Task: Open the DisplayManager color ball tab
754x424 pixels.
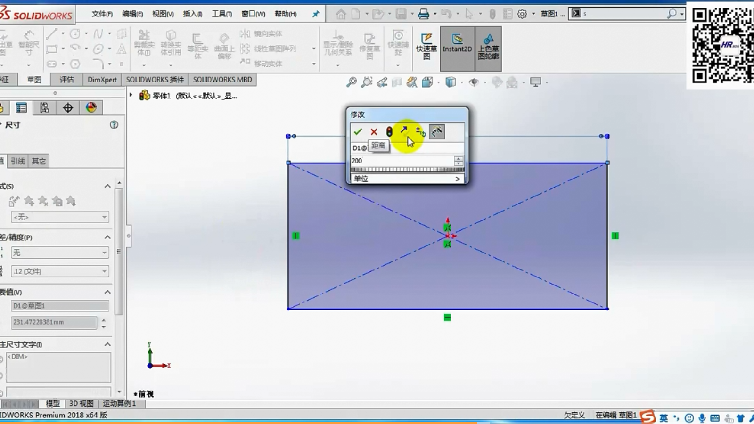Action: point(91,108)
